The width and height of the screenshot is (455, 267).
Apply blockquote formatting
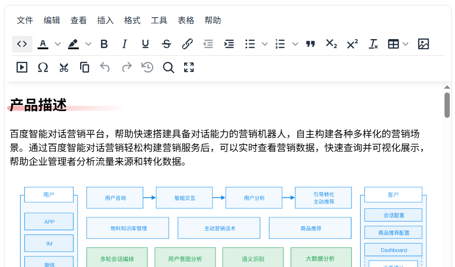click(x=310, y=44)
